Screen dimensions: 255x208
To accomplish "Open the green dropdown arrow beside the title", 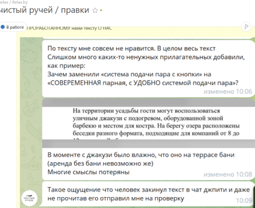I will pos(101,11).
